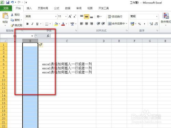Image resolution: width=171 pixels, height=128 pixels.
Task: Click the Name Box showing B1
Action: click(15, 36)
